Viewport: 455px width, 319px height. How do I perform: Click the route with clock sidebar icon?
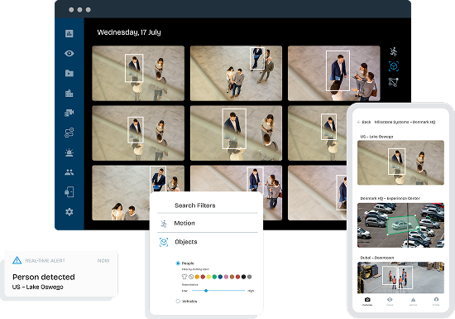(69, 133)
